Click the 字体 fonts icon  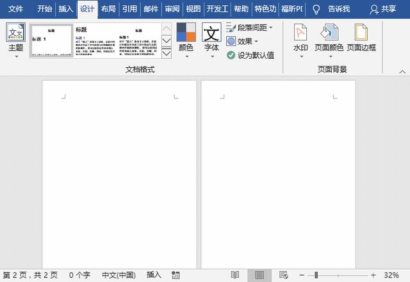click(x=211, y=32)
